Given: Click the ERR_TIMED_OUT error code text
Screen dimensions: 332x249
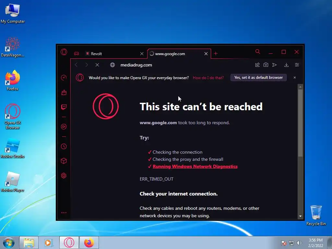Looking at the screenshot, I should pyautogui.click(x=157, y=179).
